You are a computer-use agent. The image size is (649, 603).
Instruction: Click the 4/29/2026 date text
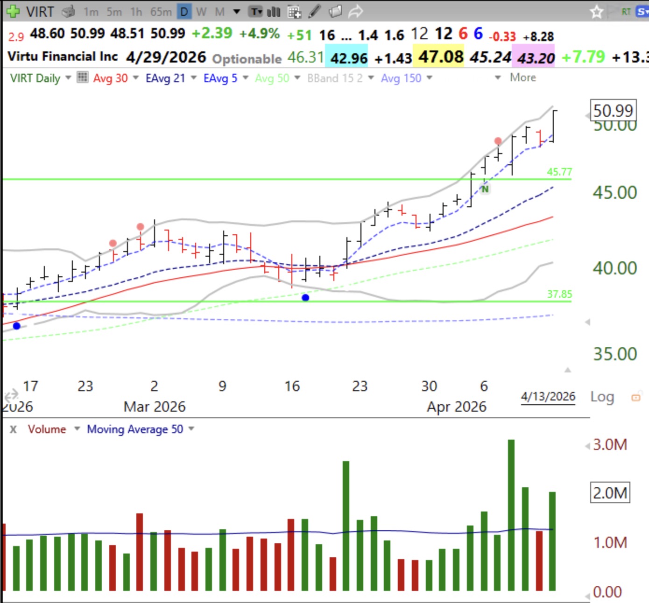click(x=166, y=57)
